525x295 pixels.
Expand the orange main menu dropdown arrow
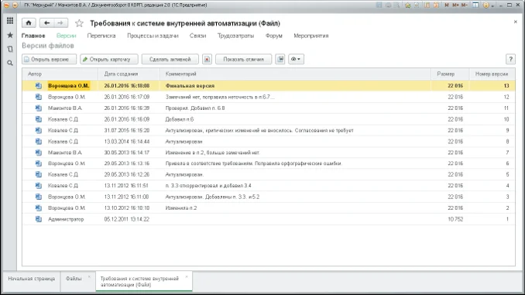pos(15,5)
